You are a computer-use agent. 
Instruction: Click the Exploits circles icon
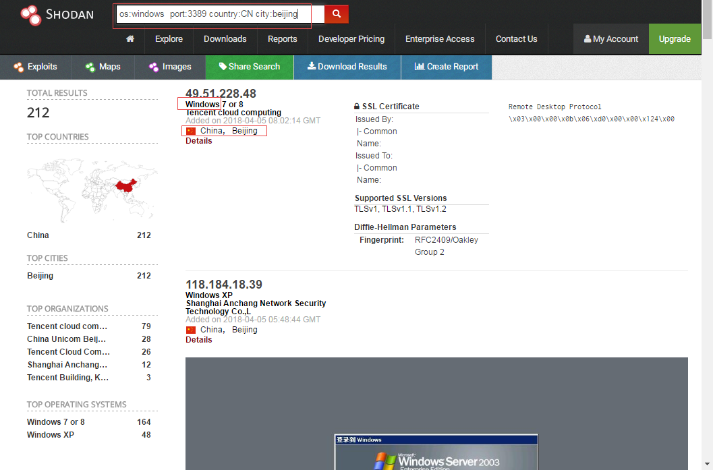pos(19,67)
